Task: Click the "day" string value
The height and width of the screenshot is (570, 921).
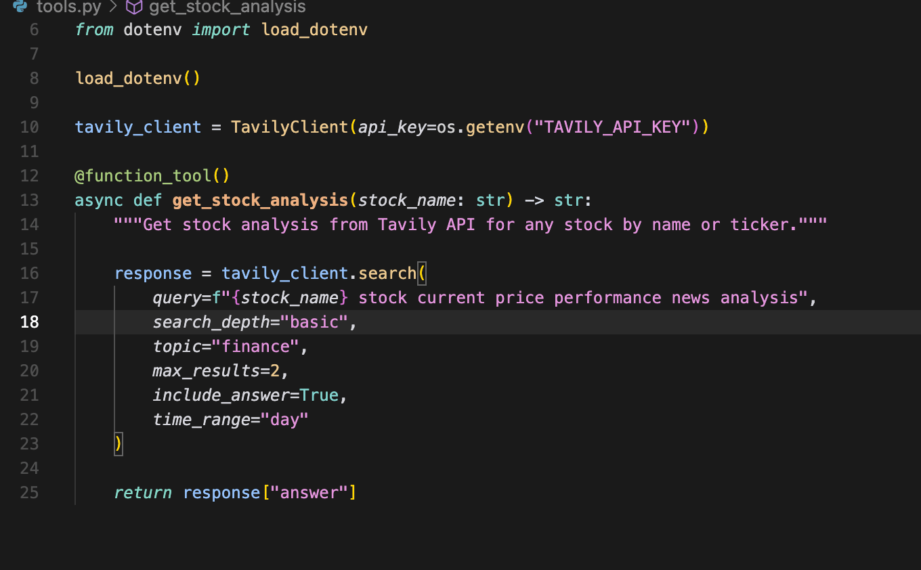Action: [x=285, y=420]
